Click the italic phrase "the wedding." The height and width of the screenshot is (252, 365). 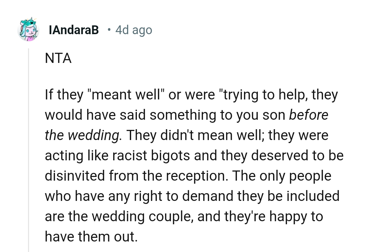82,135
